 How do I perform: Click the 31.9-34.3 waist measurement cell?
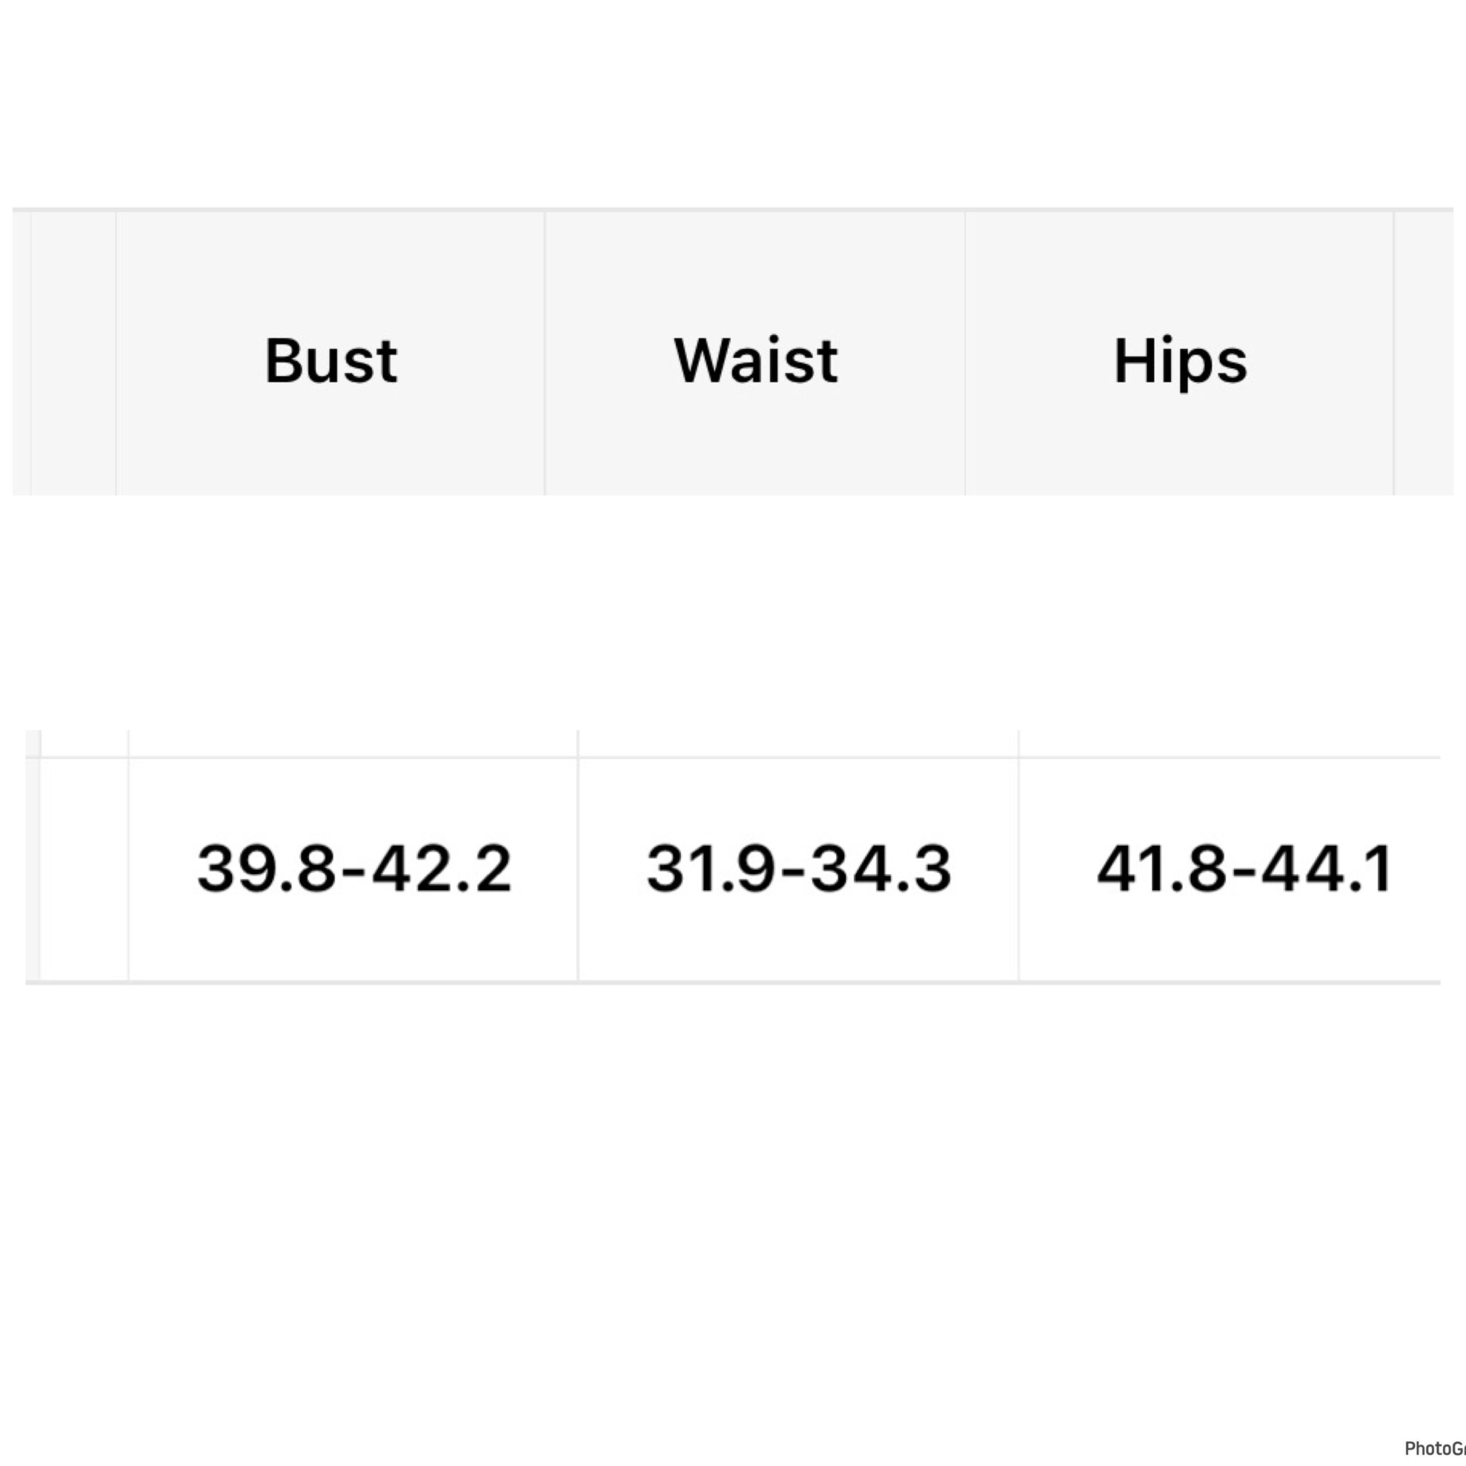coord(798,869)
